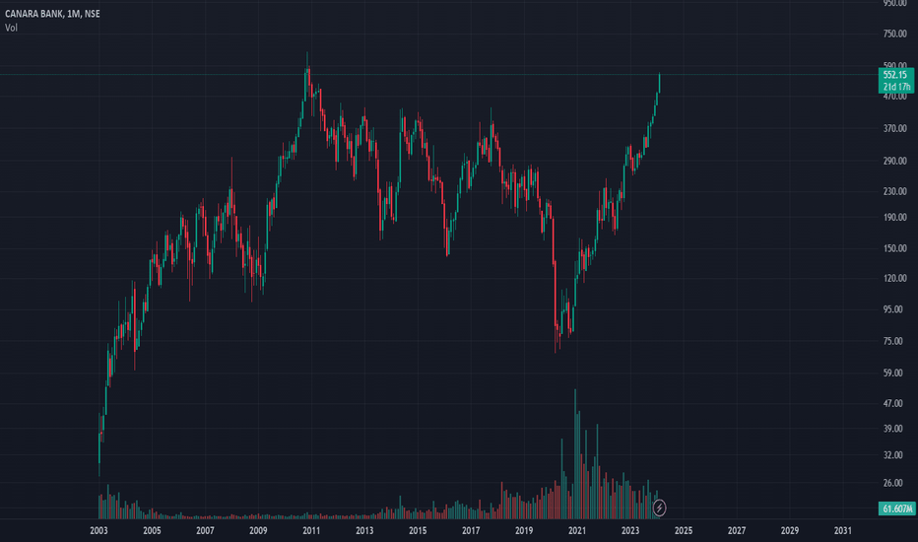
Task: Click the 190.00 price axis label
Action: [895, 218]
